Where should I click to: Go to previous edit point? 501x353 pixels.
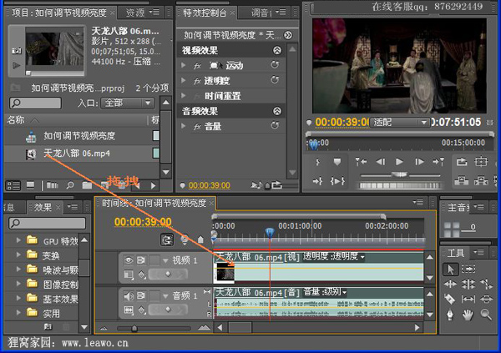(x=361, y=162)
